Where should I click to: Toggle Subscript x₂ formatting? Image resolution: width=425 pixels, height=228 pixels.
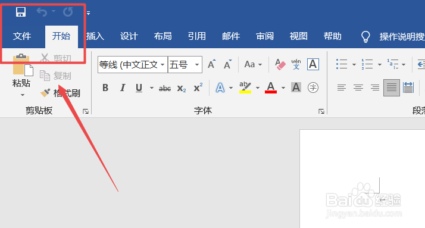[182, 88]
